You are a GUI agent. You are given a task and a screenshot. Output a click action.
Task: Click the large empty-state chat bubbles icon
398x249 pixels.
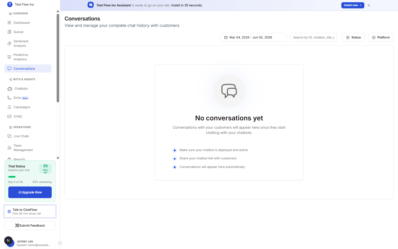tap(229, 91)
